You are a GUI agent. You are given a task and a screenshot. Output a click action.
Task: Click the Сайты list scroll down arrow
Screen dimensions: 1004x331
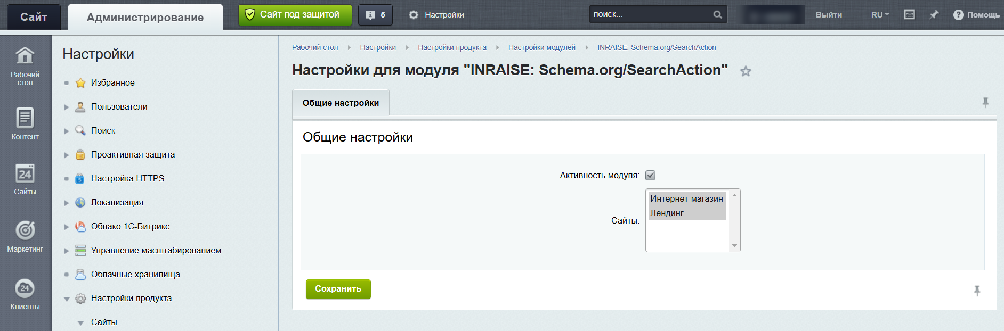[x=734, y=245]
